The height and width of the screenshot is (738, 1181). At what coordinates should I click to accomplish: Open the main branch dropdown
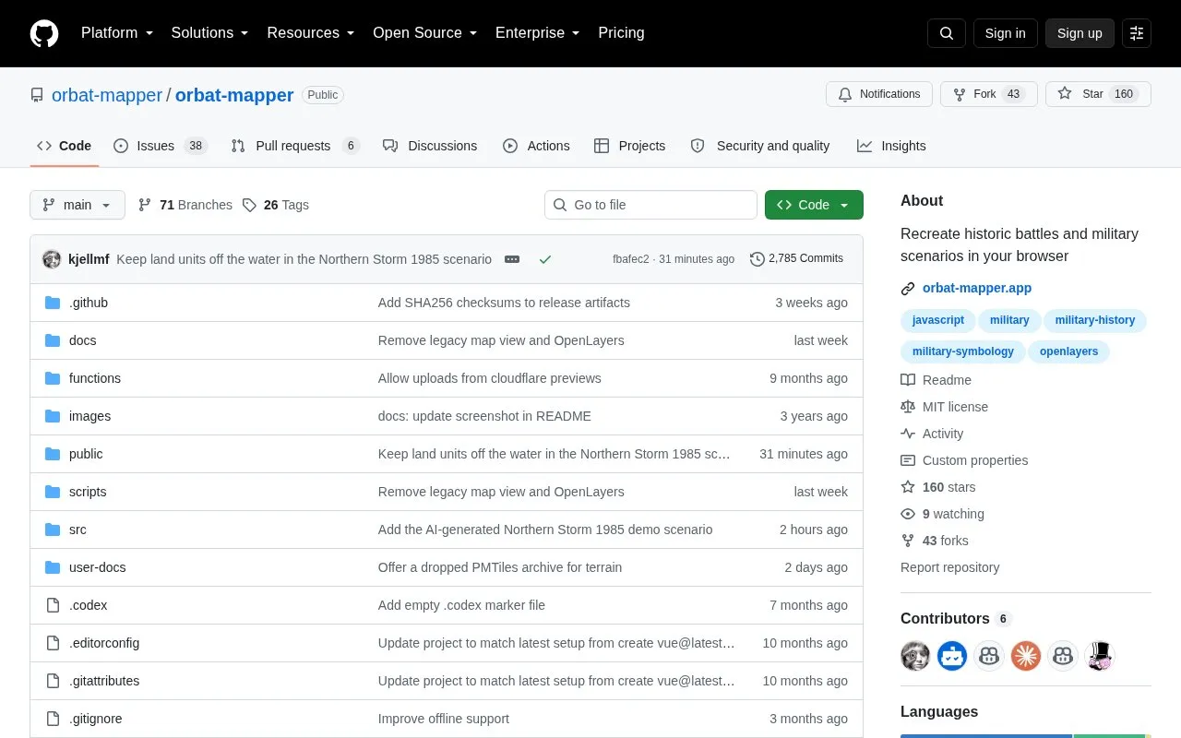78,205
